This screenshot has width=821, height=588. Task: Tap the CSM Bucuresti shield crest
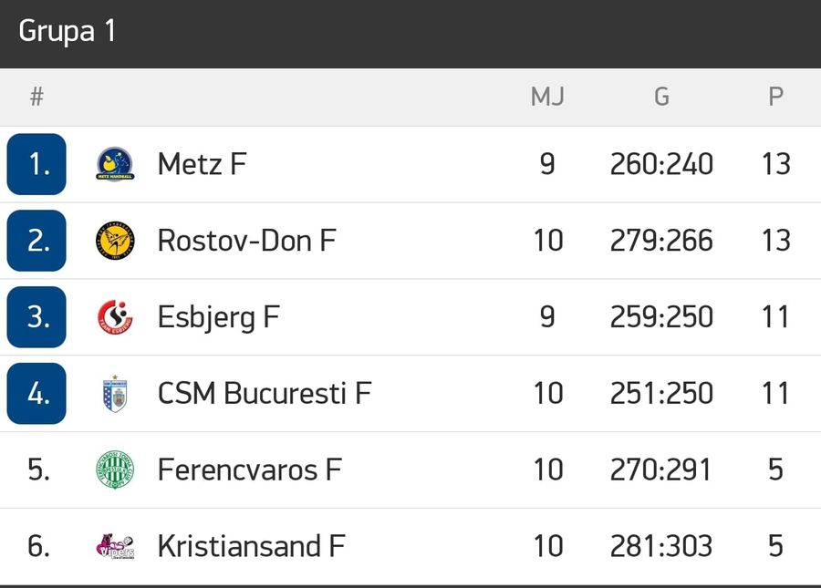point(115,394)
